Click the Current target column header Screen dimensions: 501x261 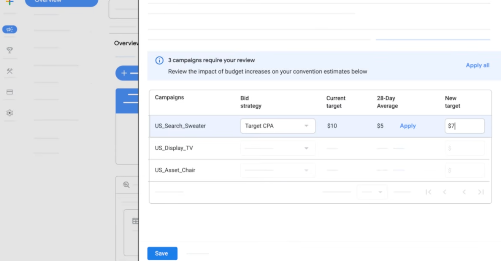tap(336, 102)
